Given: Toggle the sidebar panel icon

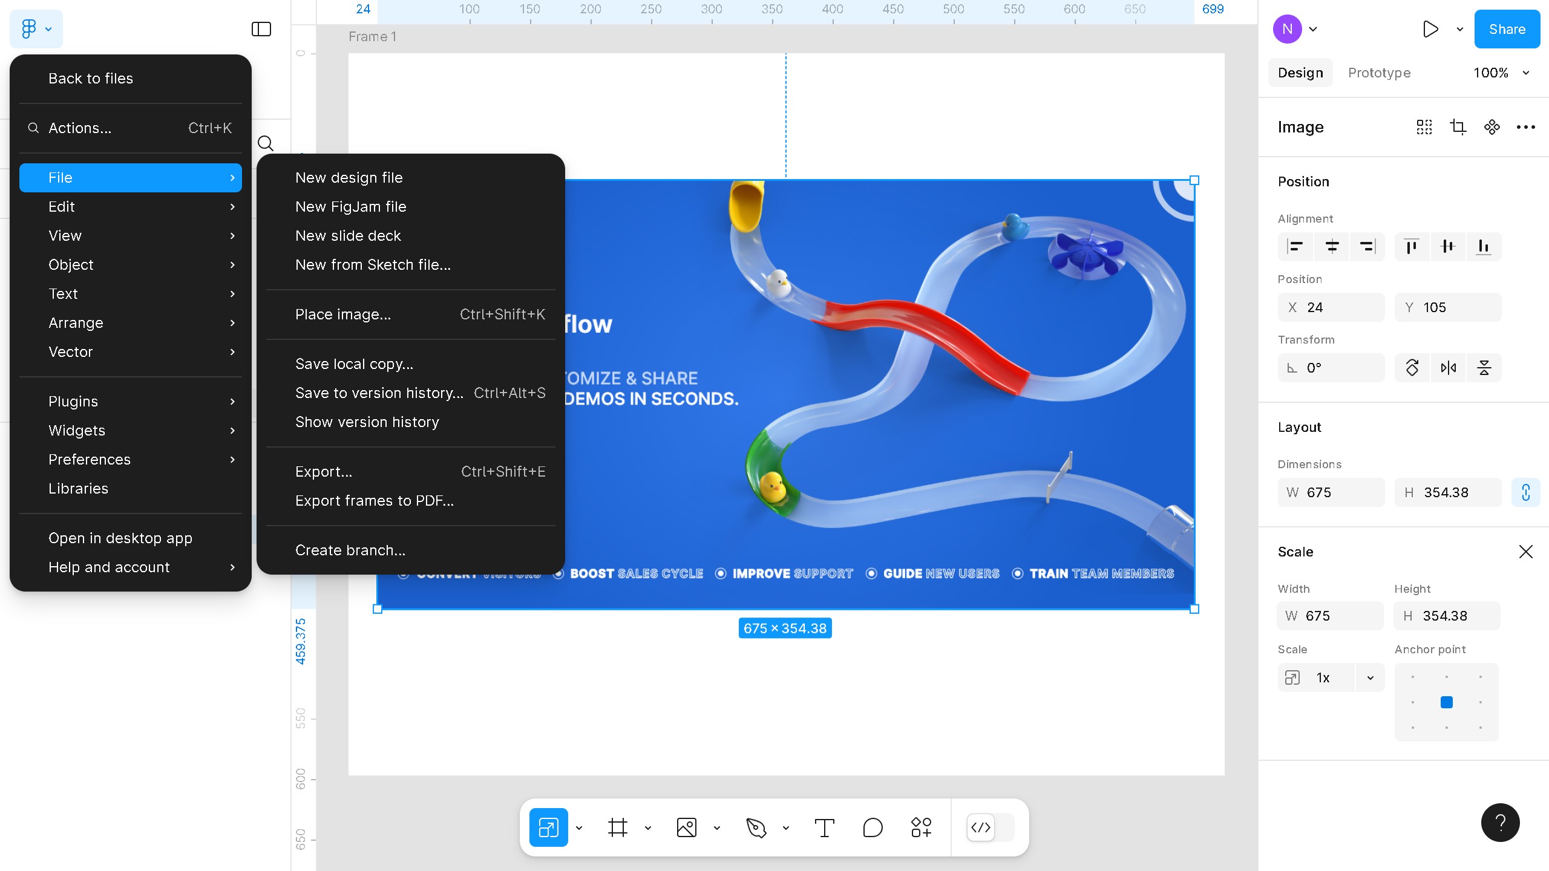Looking at the screenshot, I should pos(261,29).
